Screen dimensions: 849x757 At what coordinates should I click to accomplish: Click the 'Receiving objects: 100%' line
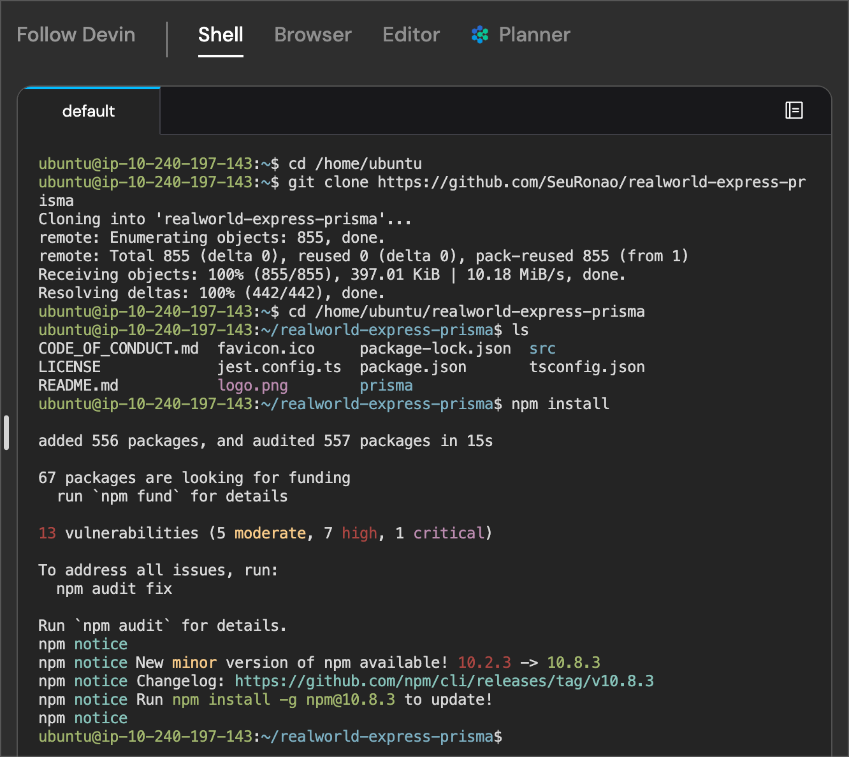click(x=332, y=275)
